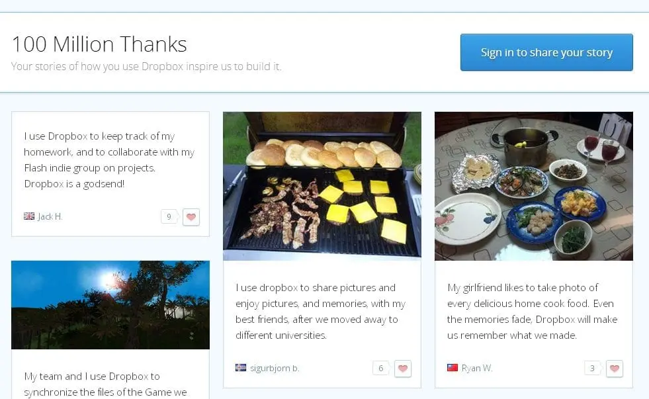The image size is (649, 399).
Task: Click the Sign in to share your story button
Action: point(546,52)
